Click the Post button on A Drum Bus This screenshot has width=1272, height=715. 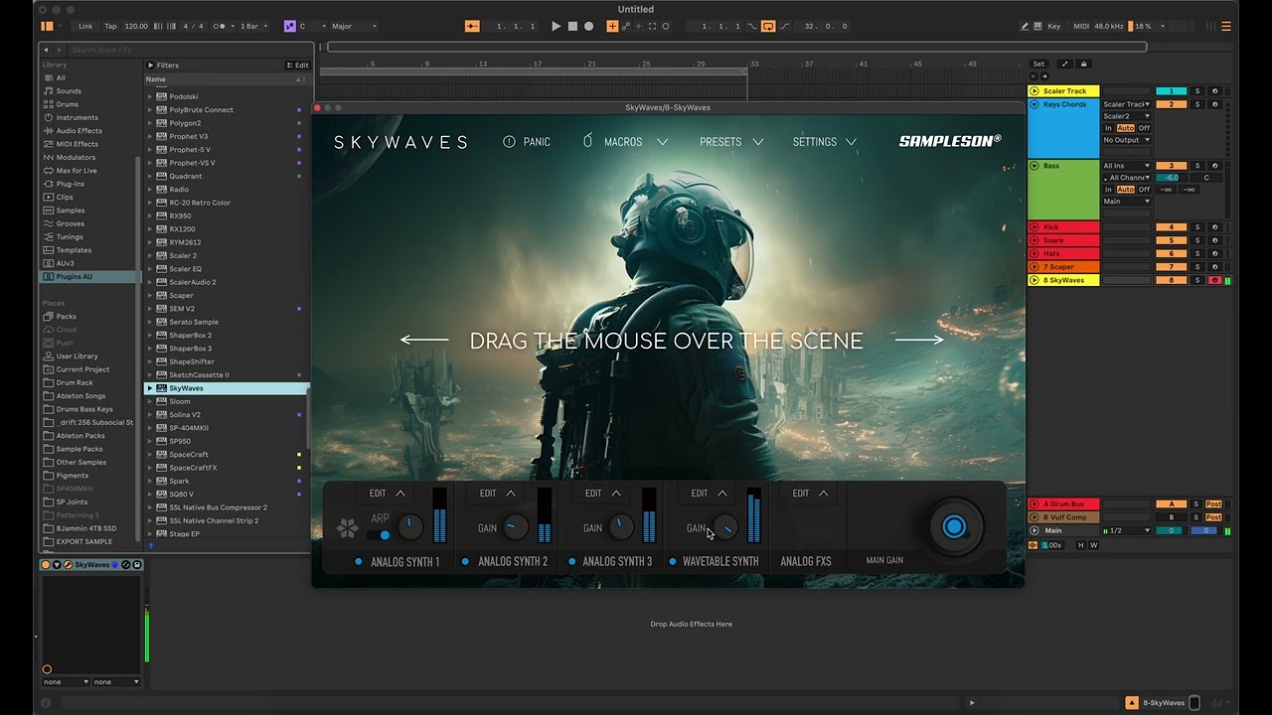[x=1213, y=504]
